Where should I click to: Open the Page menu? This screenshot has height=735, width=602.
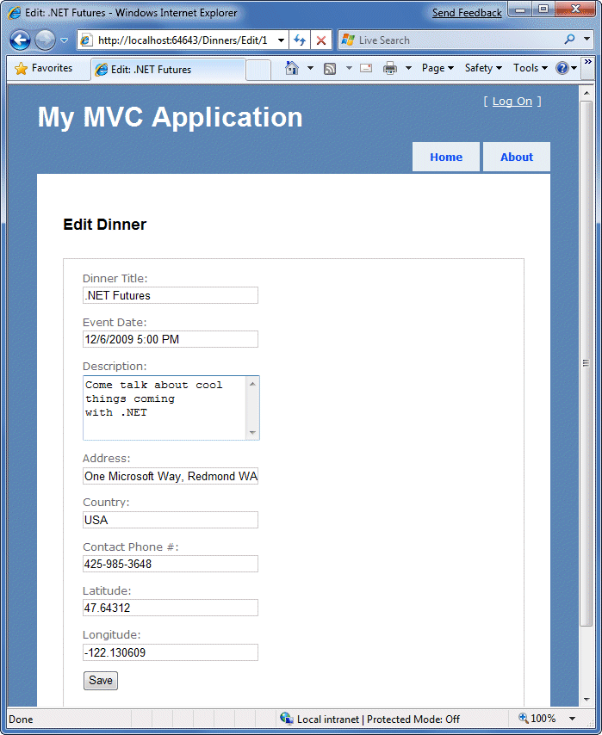438,69
